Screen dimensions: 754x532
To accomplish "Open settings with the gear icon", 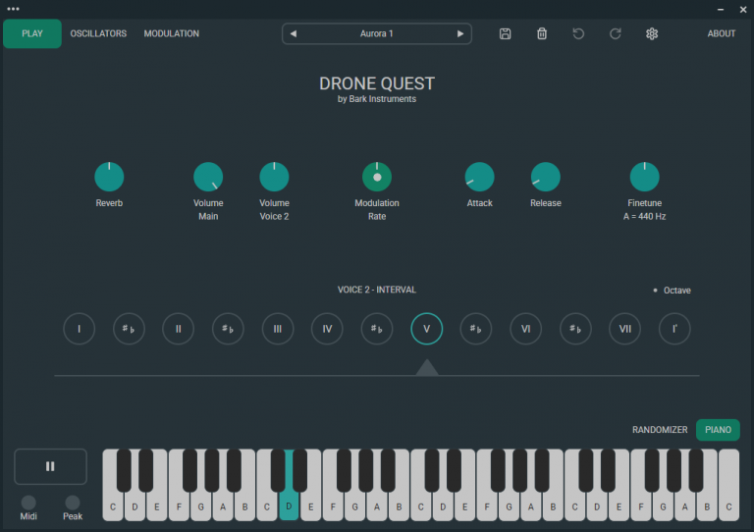I will [652, 33].
